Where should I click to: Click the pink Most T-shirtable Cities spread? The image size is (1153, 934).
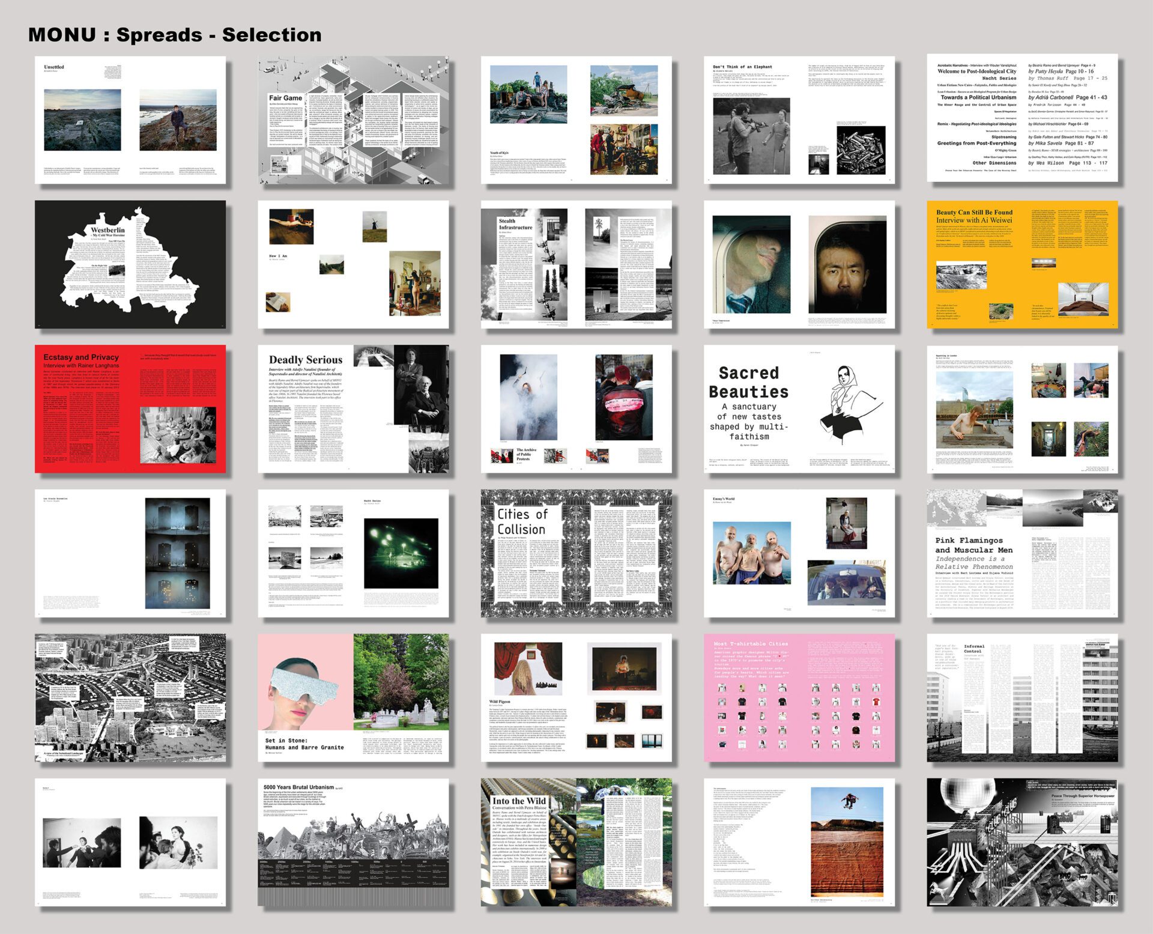click(799, 697)
